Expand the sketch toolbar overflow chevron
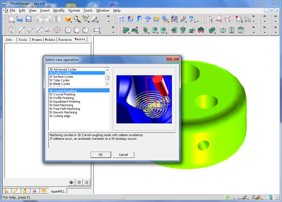The image size is (282, 202). point(113,27)
